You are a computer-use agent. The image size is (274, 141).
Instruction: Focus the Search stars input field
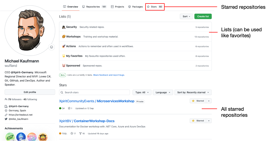(95, 92)
